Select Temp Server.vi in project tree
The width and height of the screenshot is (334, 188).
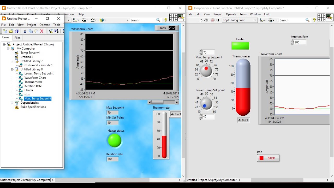click(x=30, y=53)
